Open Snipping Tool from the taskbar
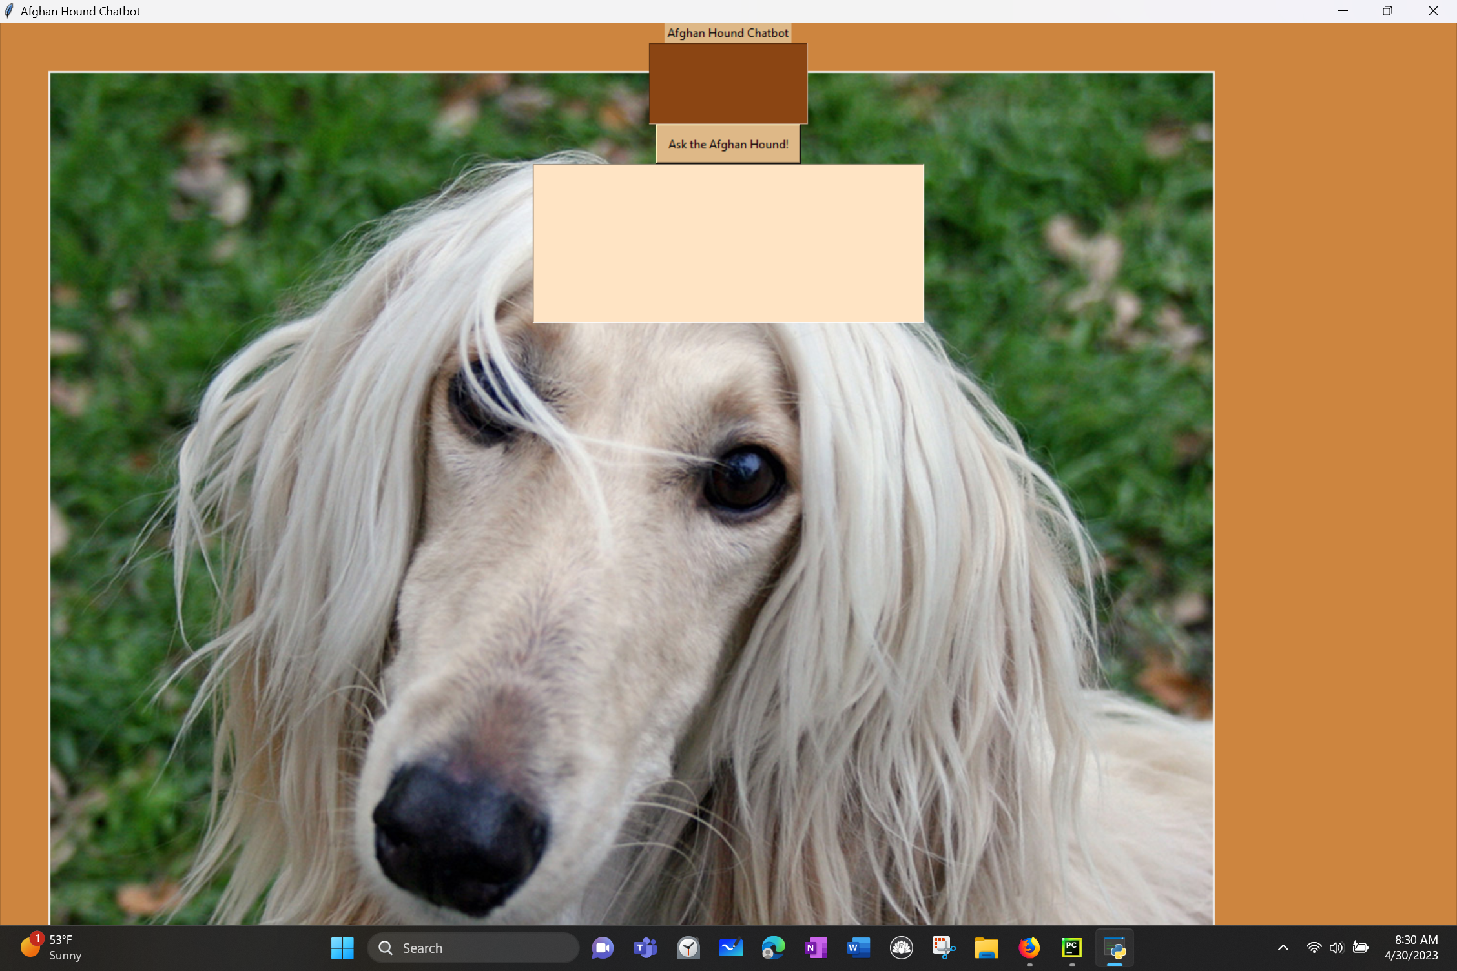 pos(944,948)
